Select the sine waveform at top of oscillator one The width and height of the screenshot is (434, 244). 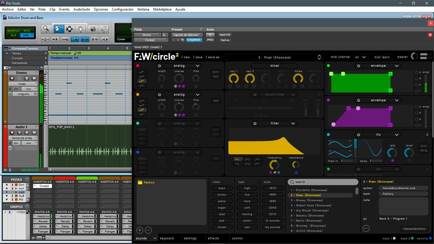point(141,72)
